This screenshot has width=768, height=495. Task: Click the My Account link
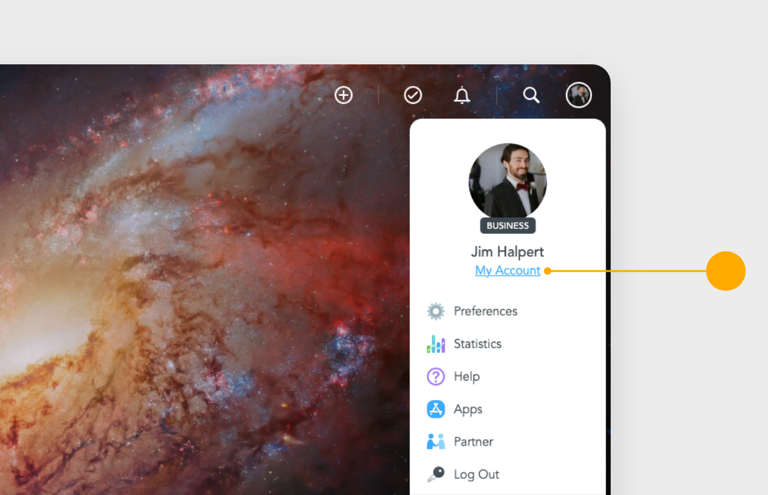tap(507, 270)
